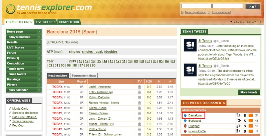Screen dimensions: 267x136
Task: Expand the Tennis news sidebar arrow
Action: (39, 69)
